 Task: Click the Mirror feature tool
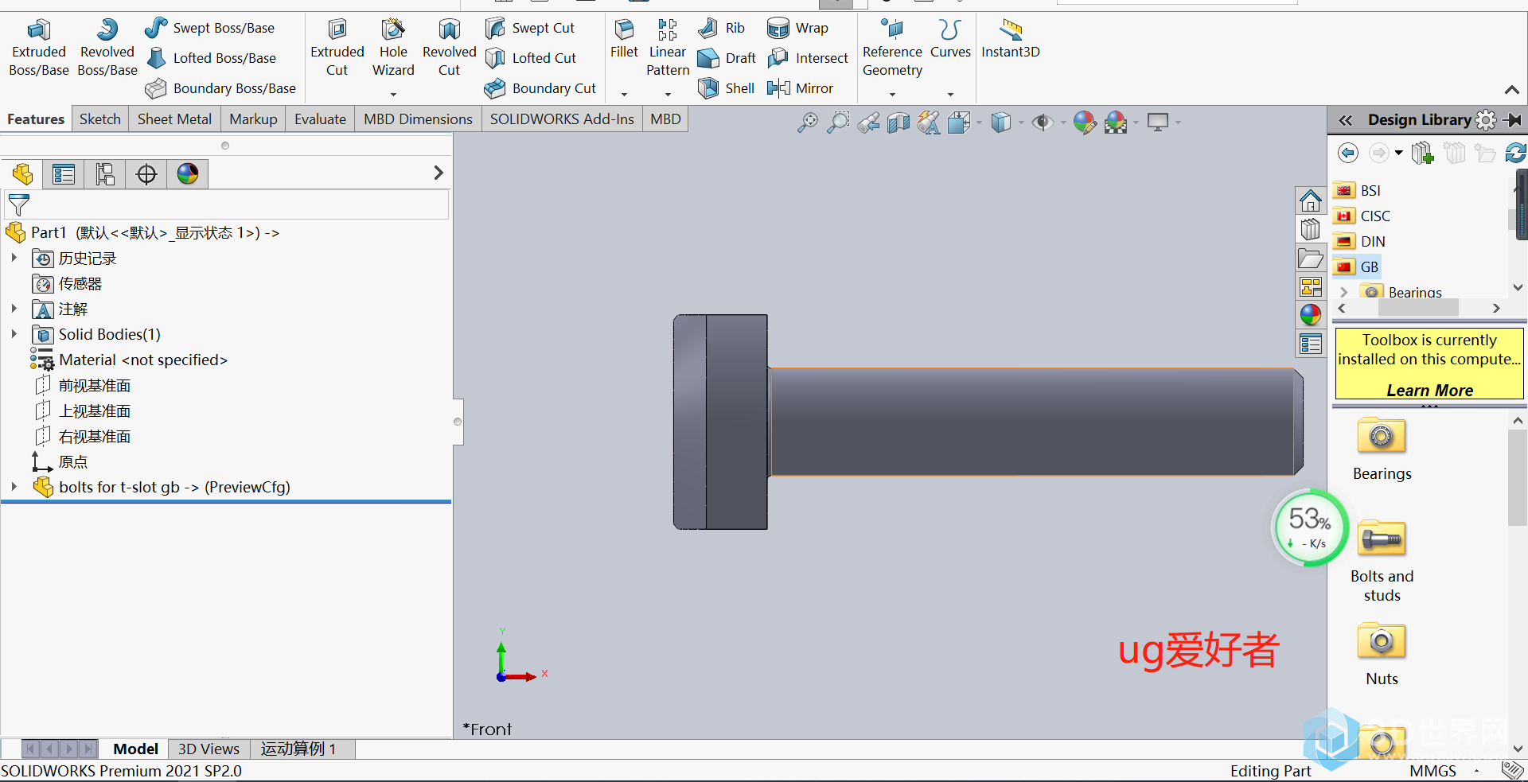click(800, 88)
